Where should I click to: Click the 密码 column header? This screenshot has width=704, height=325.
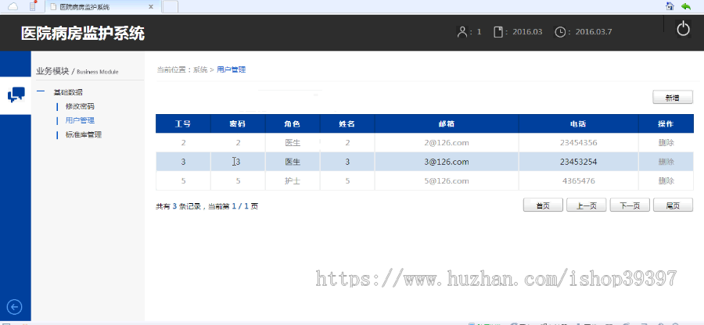coord(238,124)
